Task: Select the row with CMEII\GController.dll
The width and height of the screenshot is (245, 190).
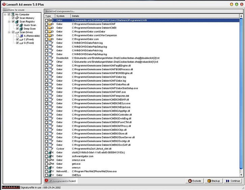Action: click(142, 115)
